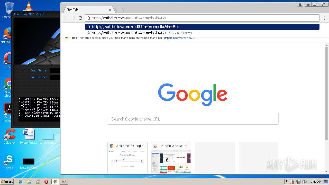This screenshot has height=185, width=329.
Task: Click the Google logo
Action: pos(193,95)
